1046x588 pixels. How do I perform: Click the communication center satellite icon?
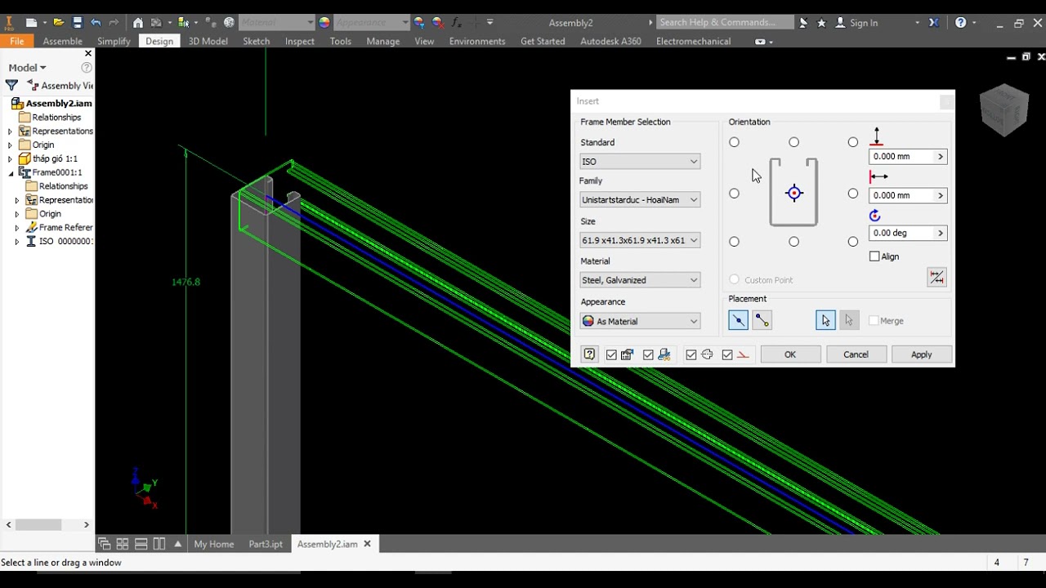[803, 23]
